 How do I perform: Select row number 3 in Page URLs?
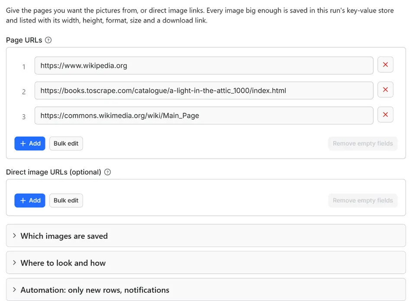coord(24,117)
